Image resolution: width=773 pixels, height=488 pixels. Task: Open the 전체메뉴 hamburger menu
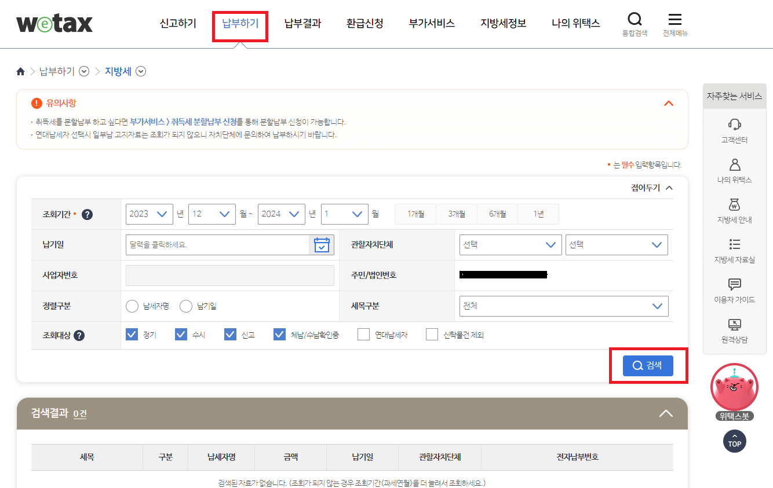[674, 19]
